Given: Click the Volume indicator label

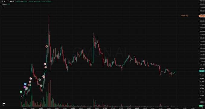Looking at the screenshot, I should 4,4.
